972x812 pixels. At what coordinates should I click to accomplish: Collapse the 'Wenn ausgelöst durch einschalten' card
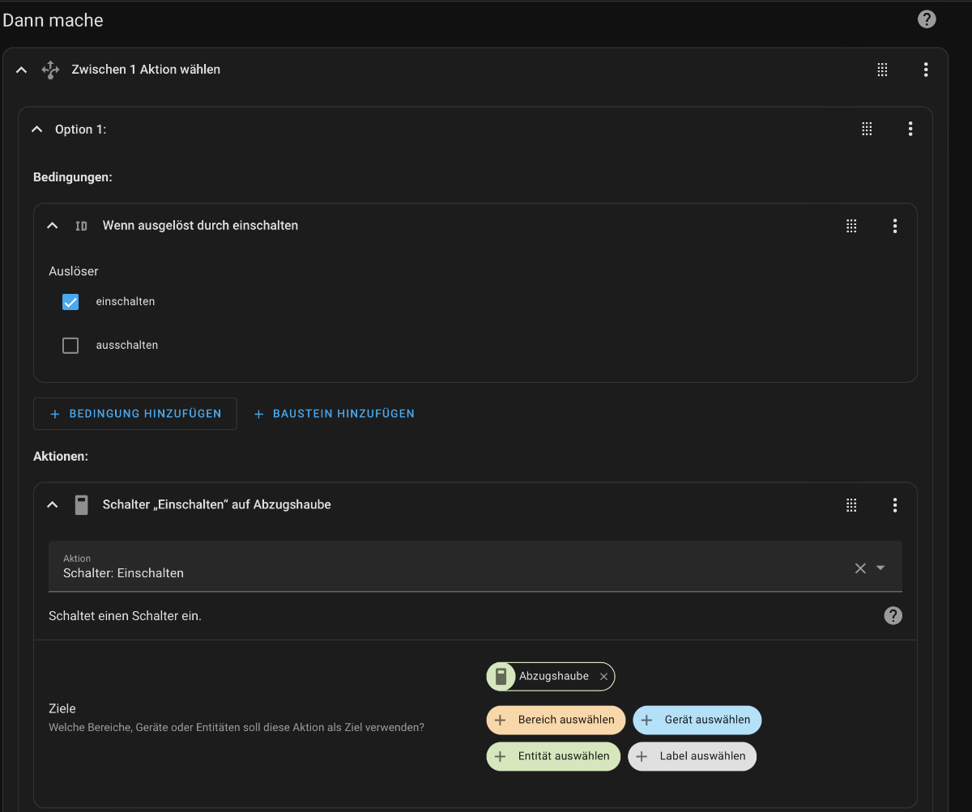point(52,226)
